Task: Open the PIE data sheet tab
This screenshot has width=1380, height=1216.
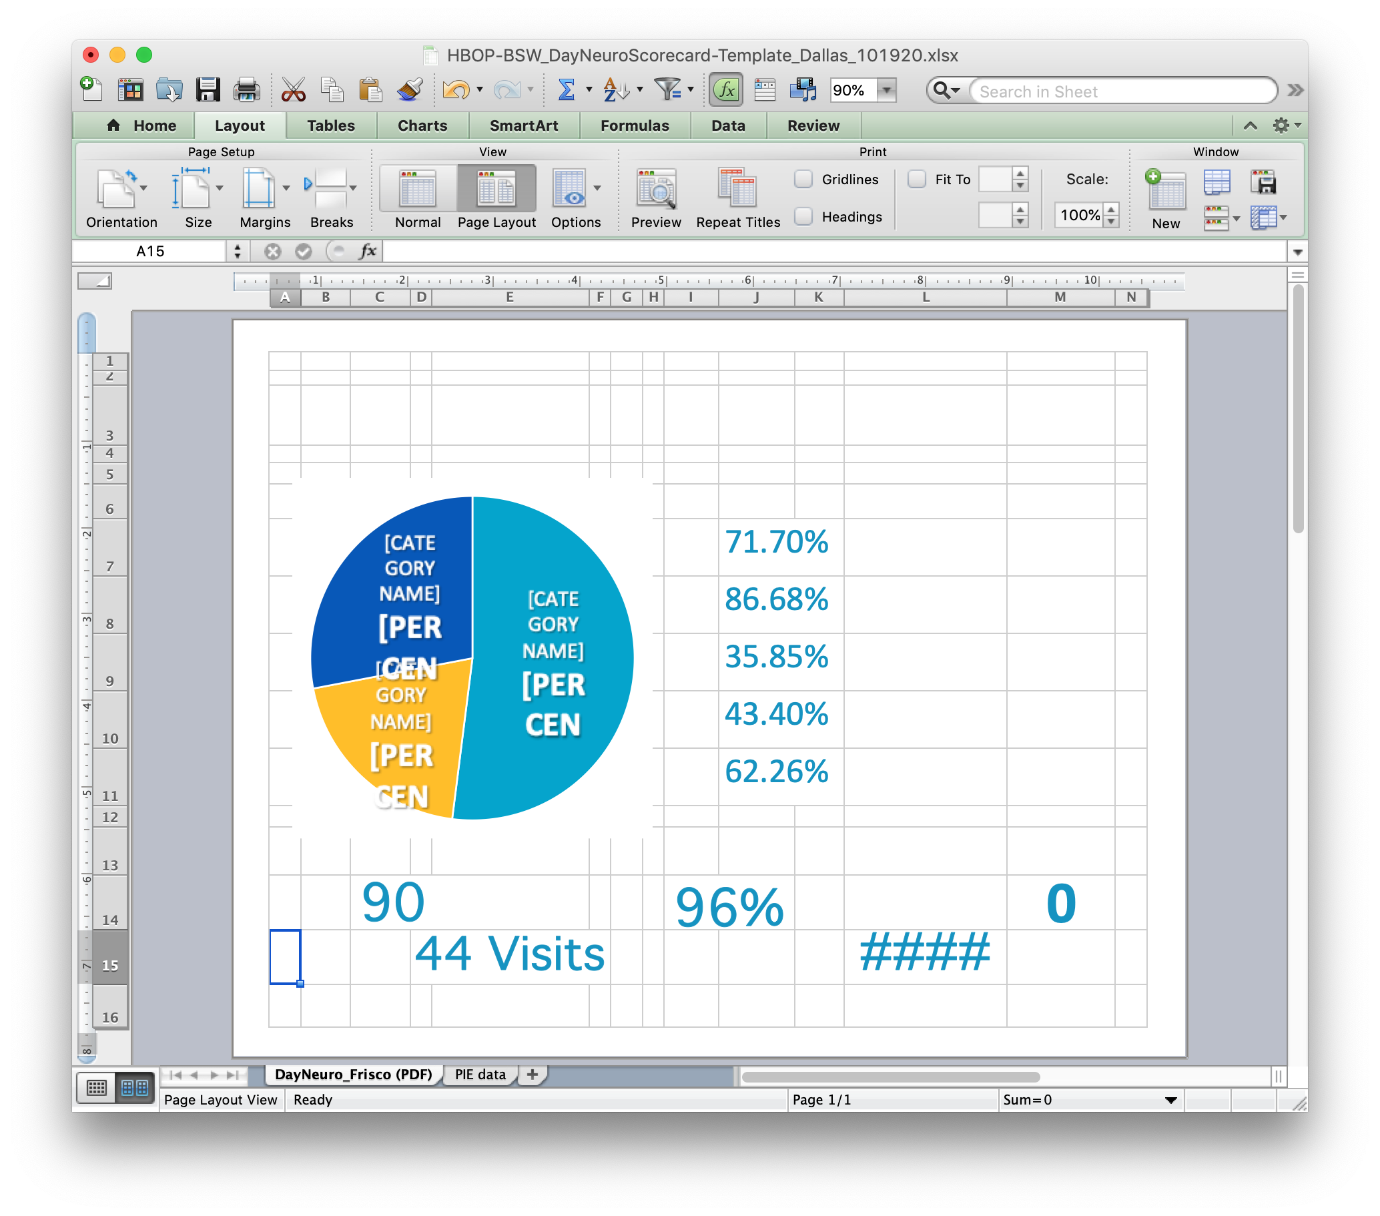Action: [x=479, y=1075]
